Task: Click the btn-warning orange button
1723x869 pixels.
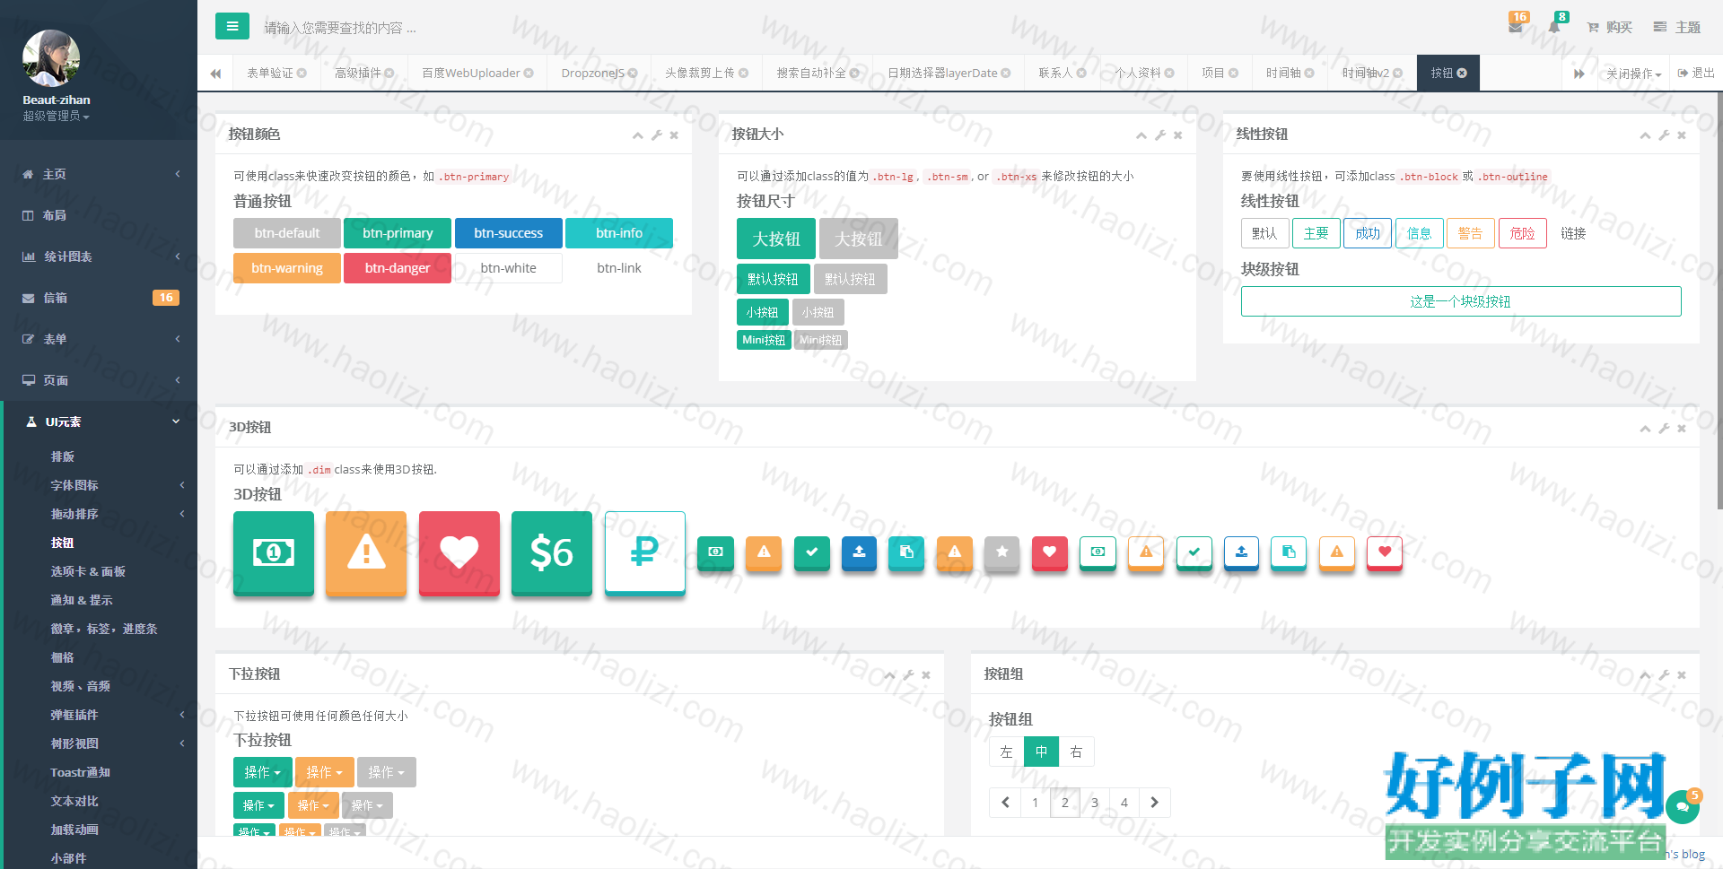Action: (x=287, y=268)
